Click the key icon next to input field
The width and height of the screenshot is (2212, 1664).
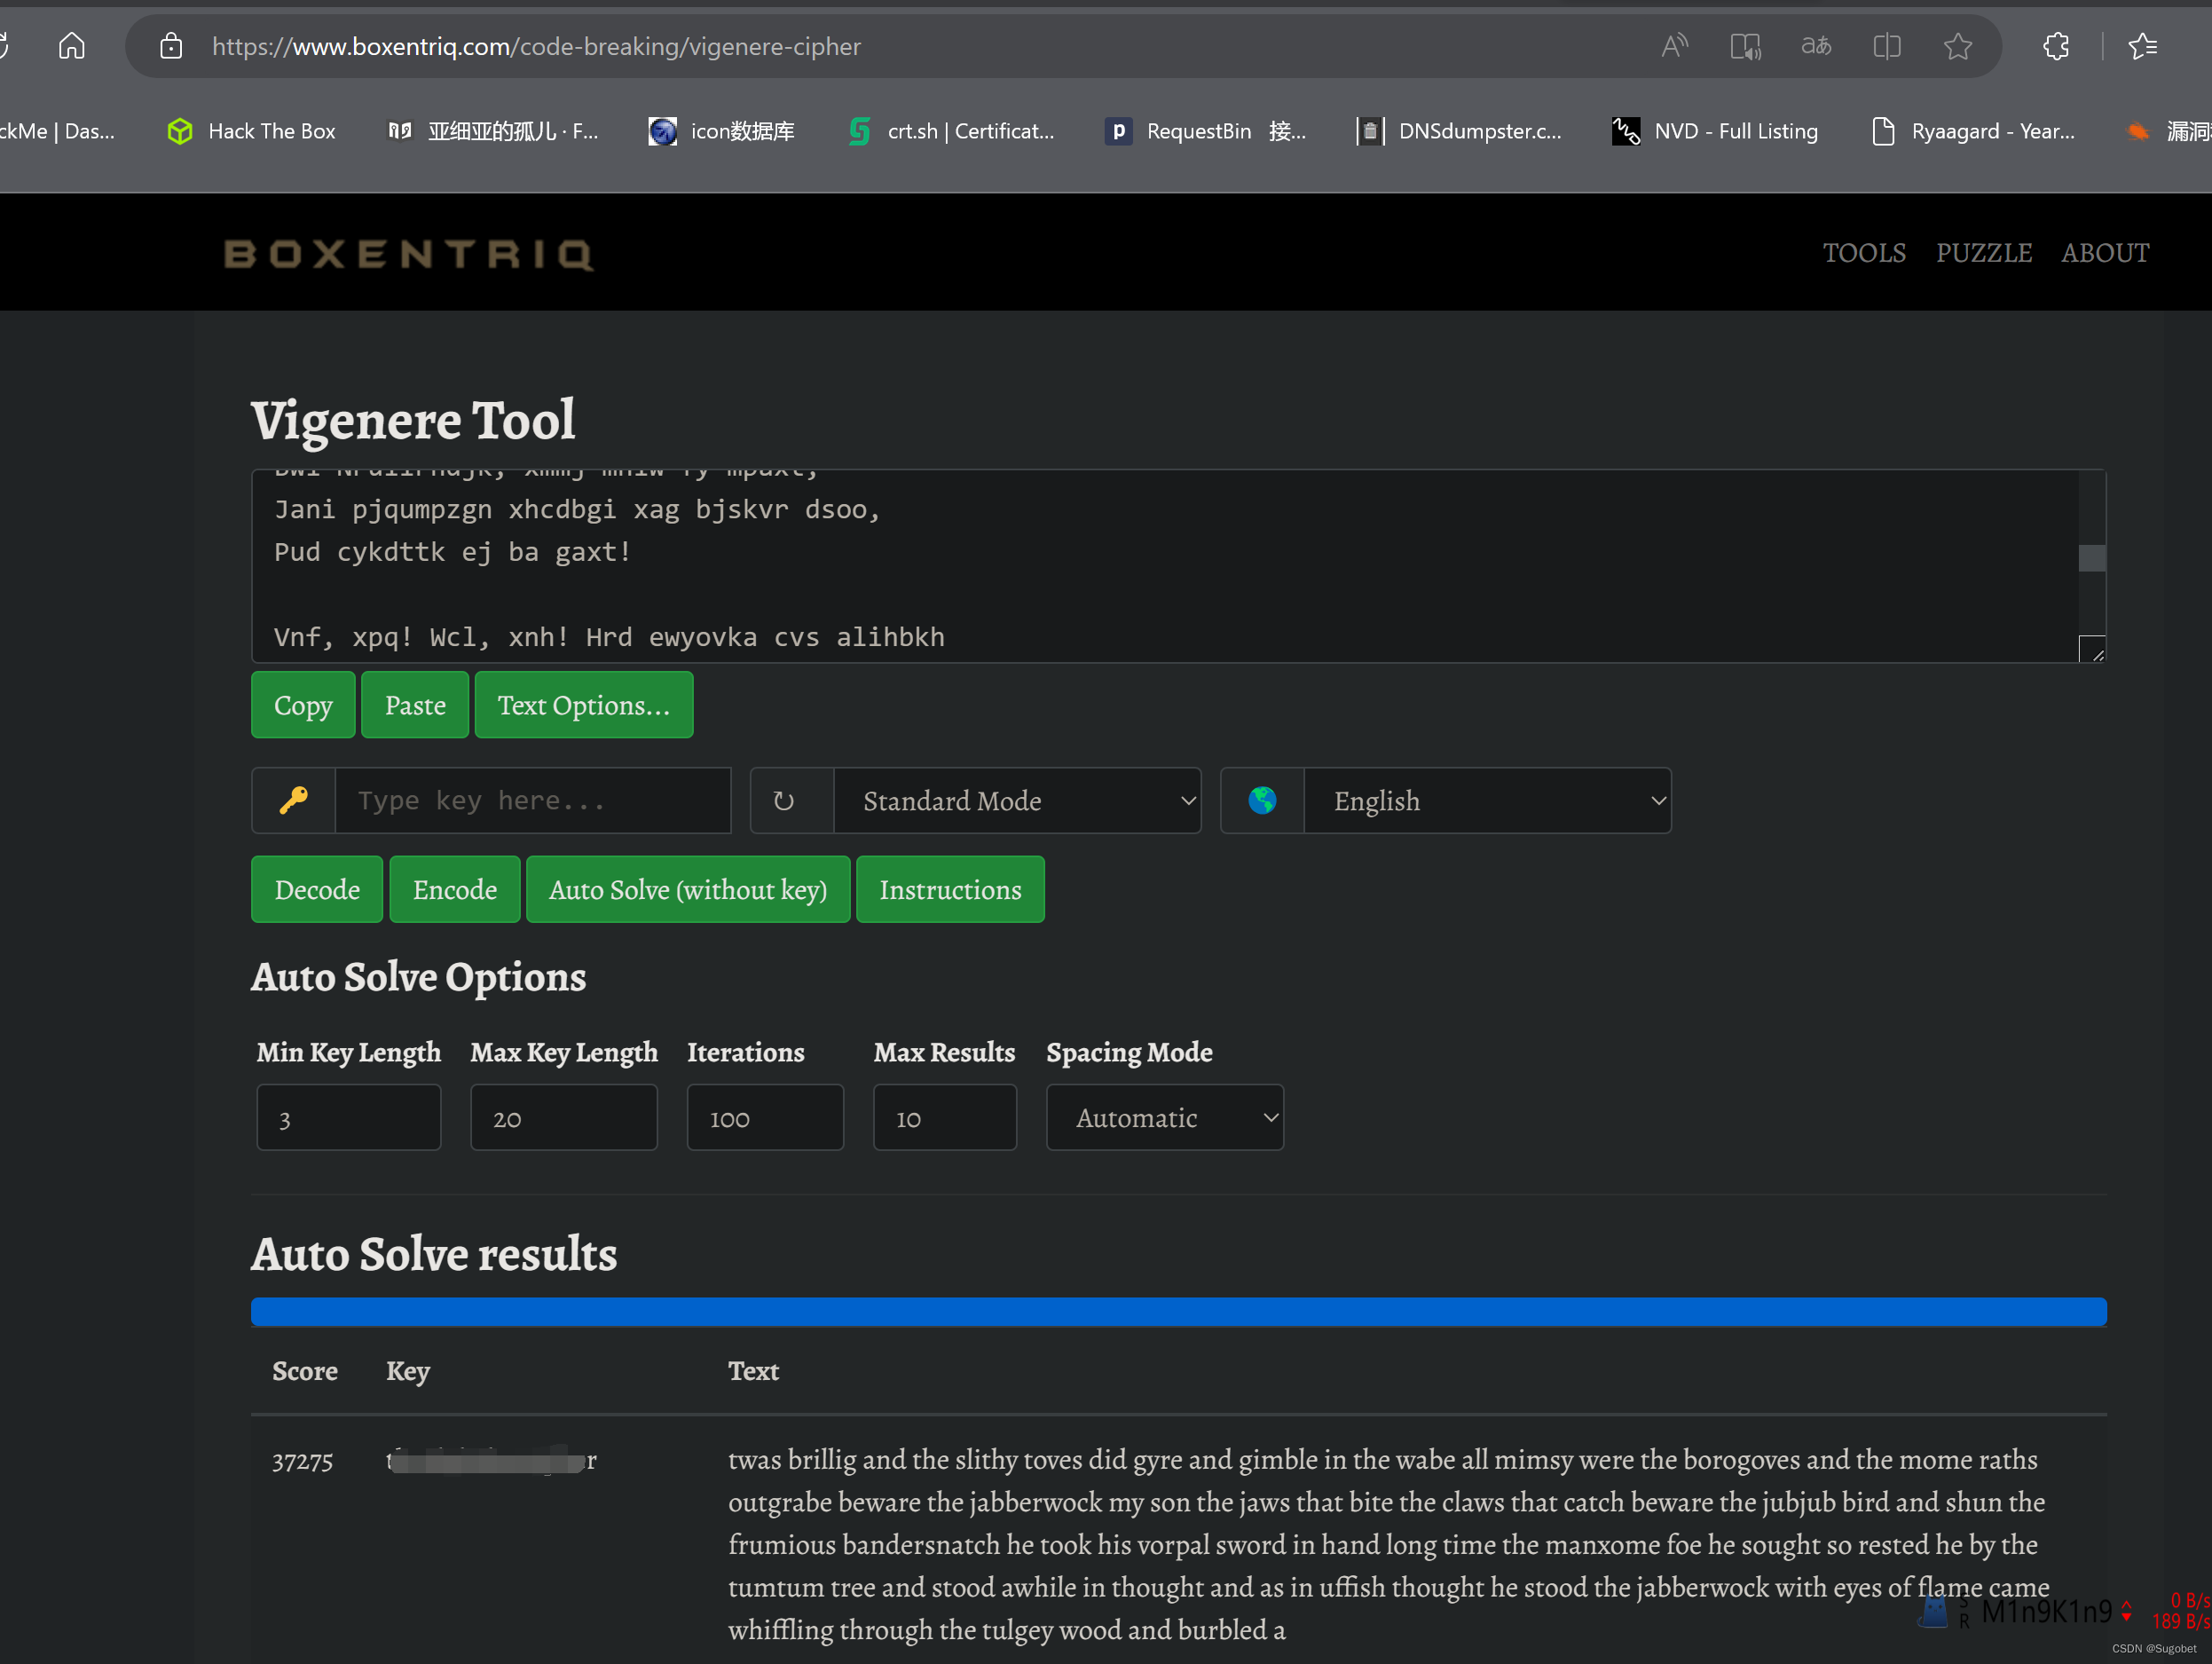pyautogui.click(x=294, y=802)
